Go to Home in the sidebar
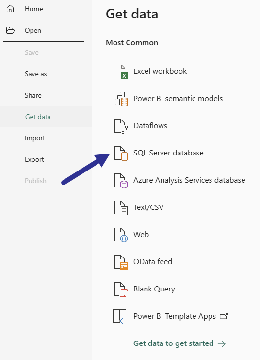This screenshot has height=360, width=260. (33, 9)
